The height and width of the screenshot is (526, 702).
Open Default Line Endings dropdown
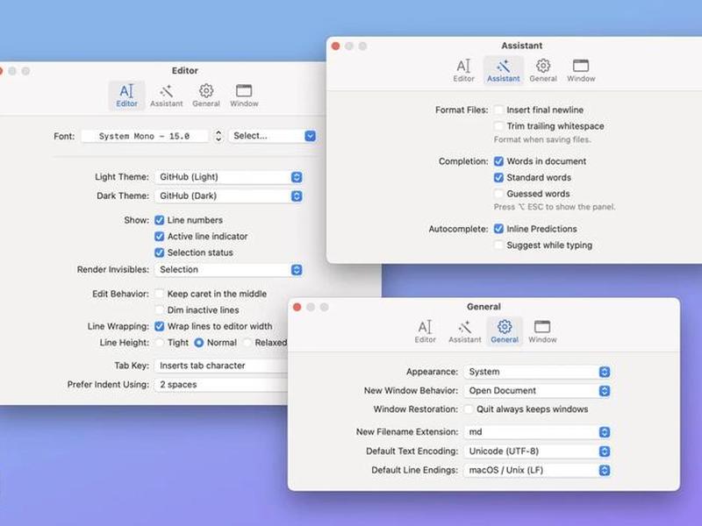click(537, 471)
